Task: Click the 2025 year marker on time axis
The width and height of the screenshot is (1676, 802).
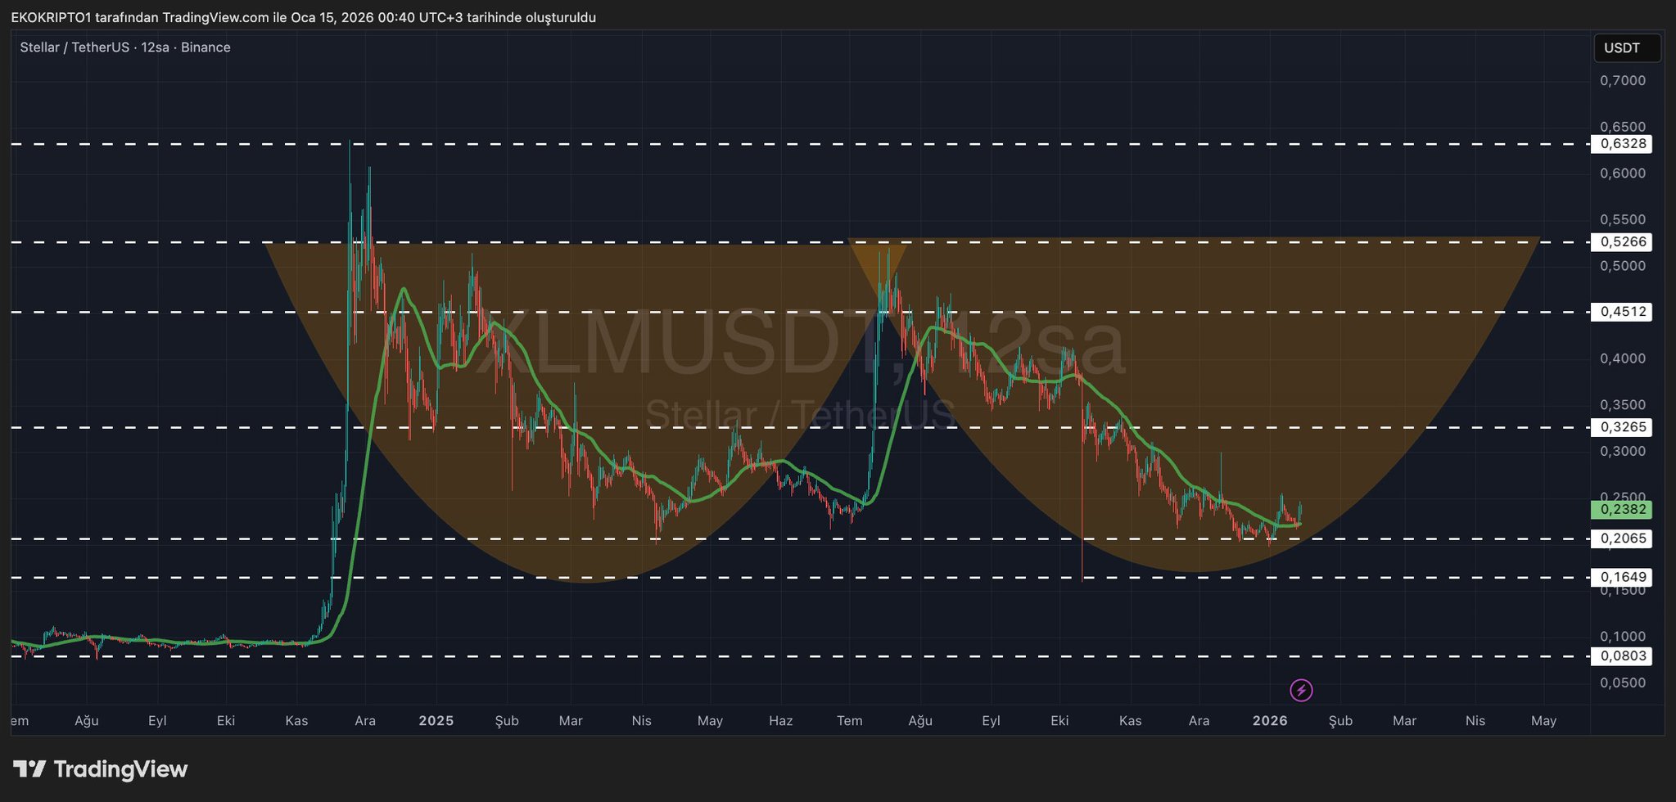Action: pyautogui.click(x=436, y=721)
